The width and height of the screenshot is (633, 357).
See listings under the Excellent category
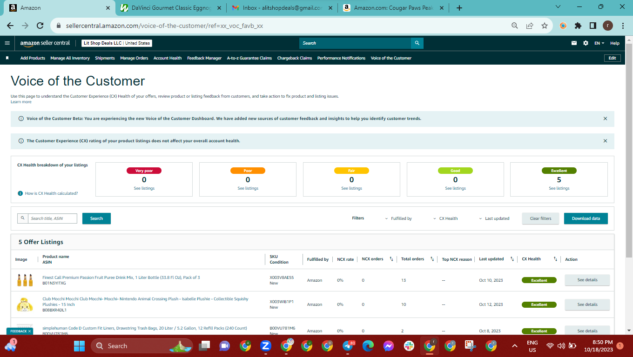(x=559, y=188)
